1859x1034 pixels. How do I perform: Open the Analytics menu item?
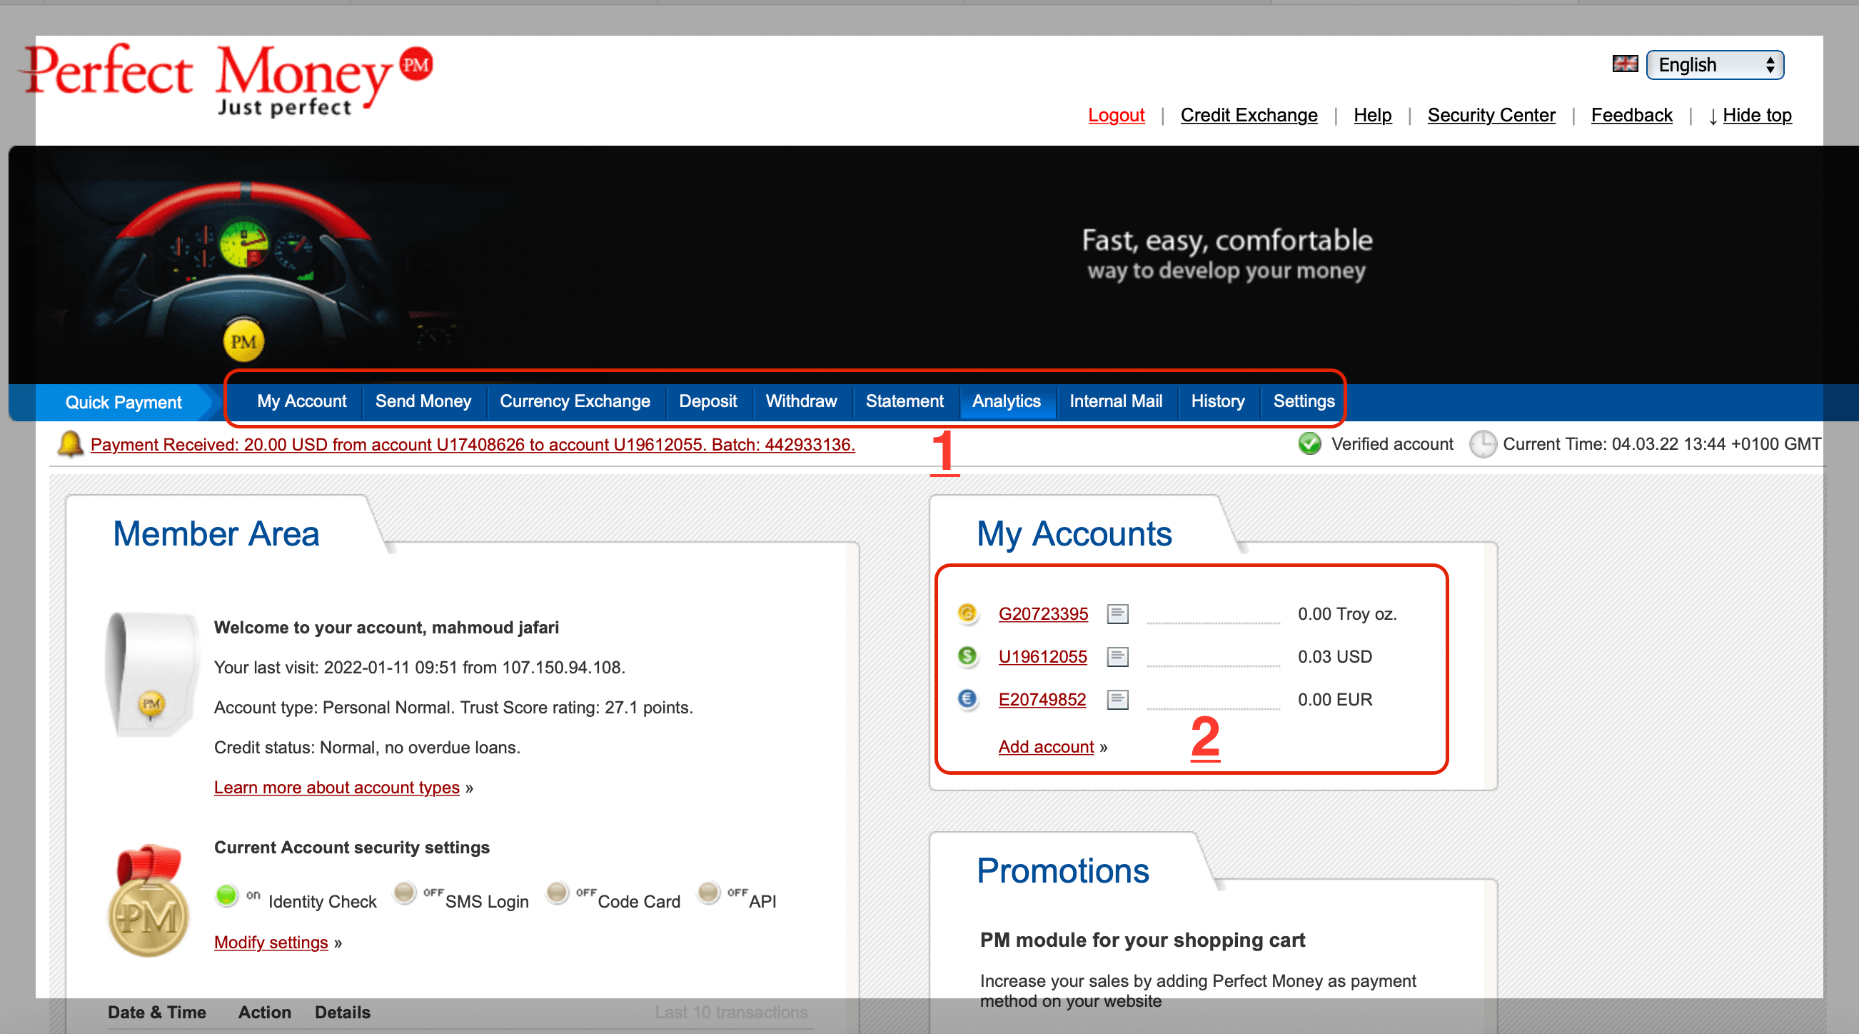(x=1006, y=401)
